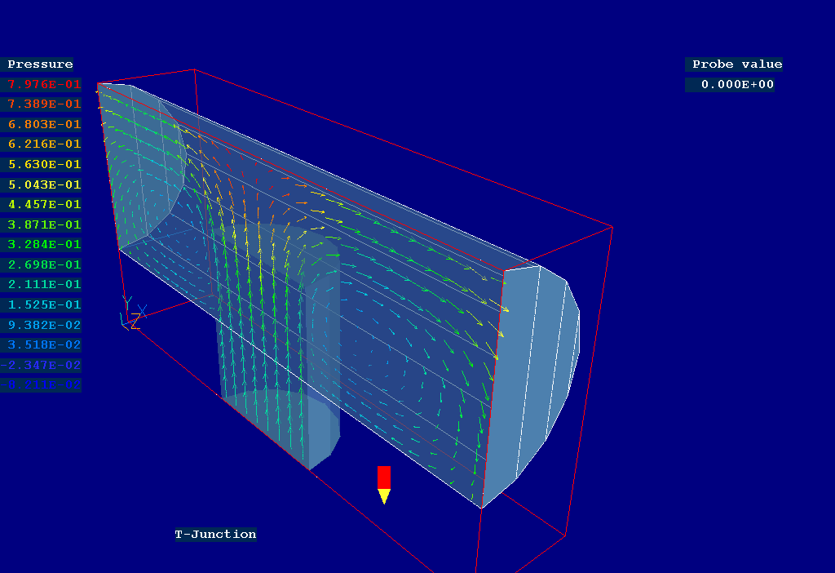Select the green 3.284E-01 legend entry
Viewport: 835px width, 573px height.
pos(44,244)
